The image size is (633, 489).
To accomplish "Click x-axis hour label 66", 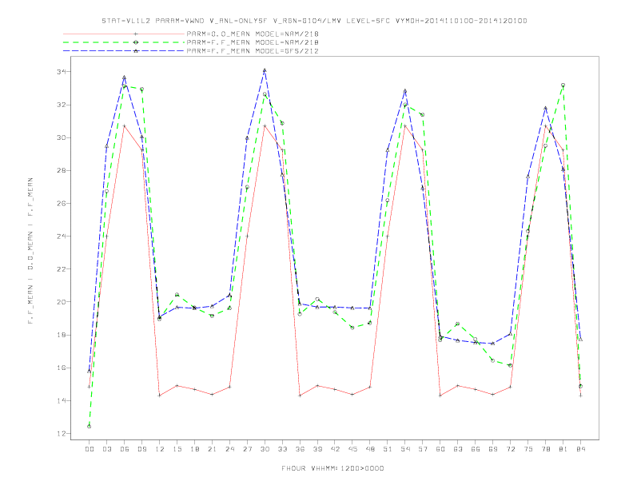I will pos(476,449).
